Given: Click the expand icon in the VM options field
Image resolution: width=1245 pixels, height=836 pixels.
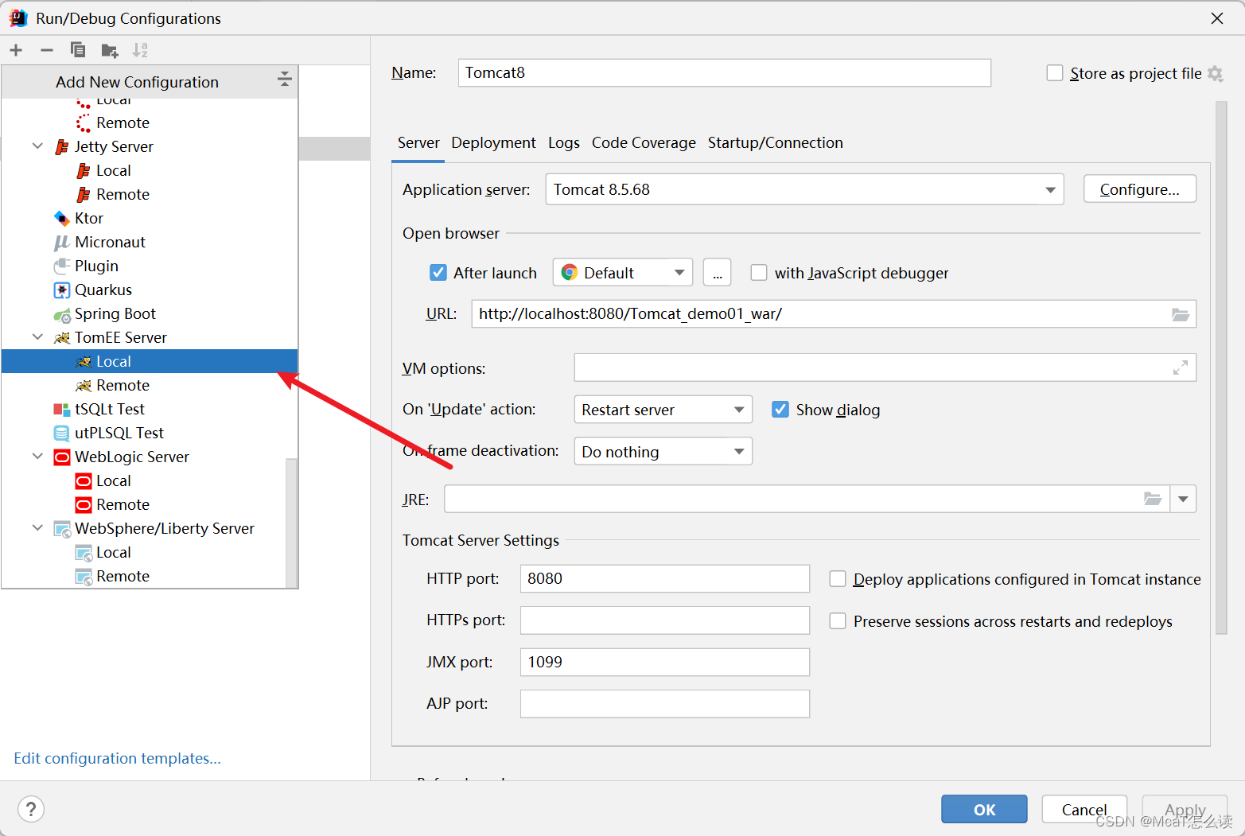Looking at the screenshot, I should click(1181, 367).
